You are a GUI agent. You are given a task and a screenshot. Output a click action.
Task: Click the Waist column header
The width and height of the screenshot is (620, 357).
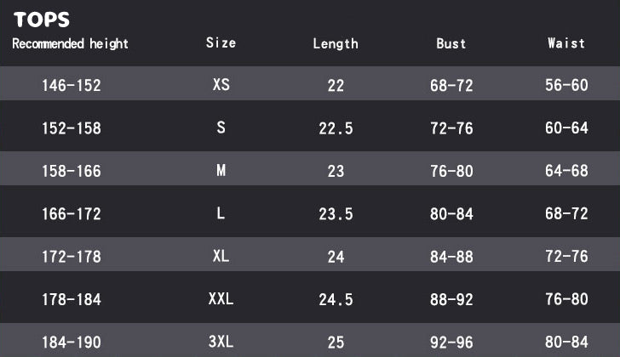click(x=566, y=42)
